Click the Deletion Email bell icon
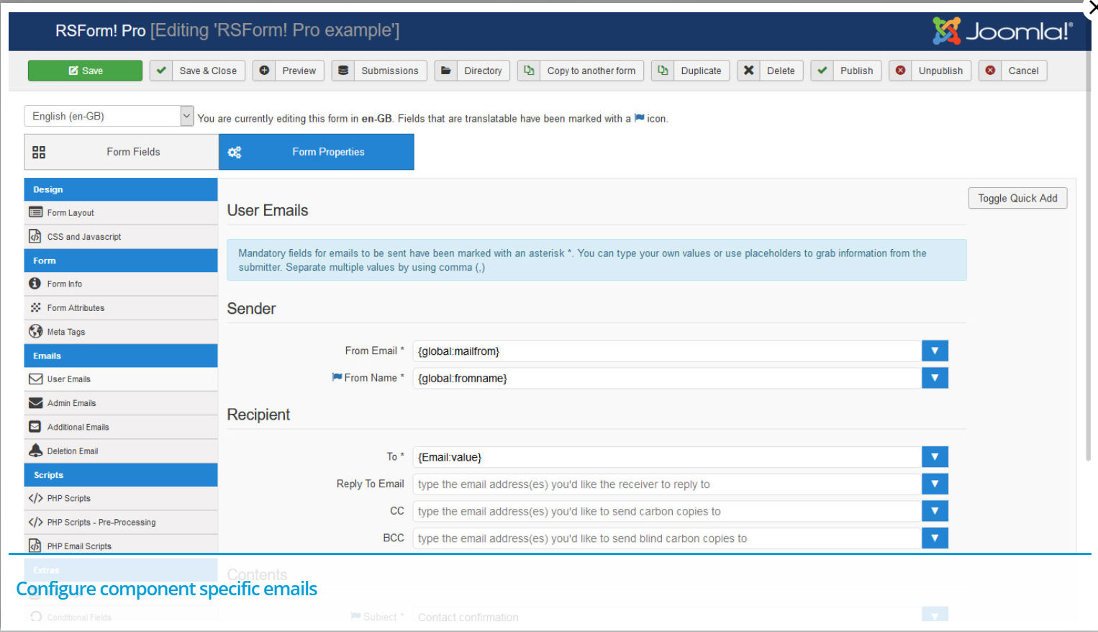 (35, 450)
